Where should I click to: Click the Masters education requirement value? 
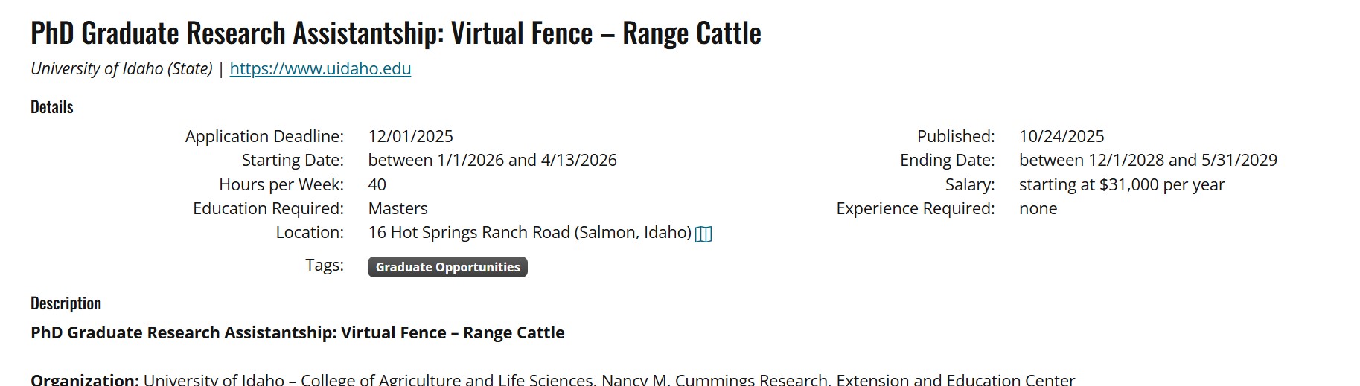tap(398, 208)
